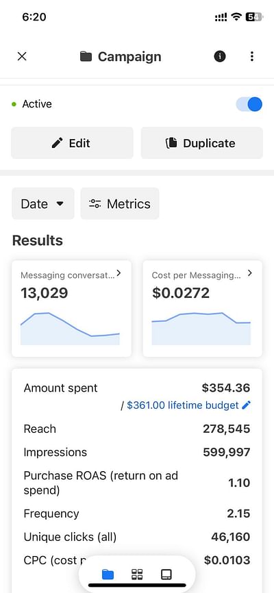Tap the $361.00 lifetime budget link
Viewport: 274px width, 593px height.
tap(183, 405)
